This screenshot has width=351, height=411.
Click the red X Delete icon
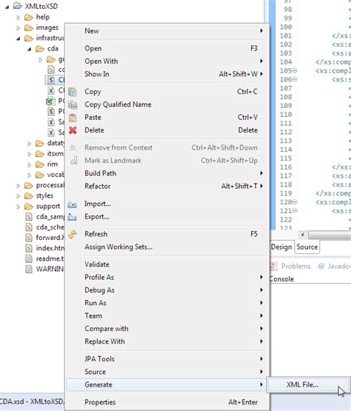73,130
